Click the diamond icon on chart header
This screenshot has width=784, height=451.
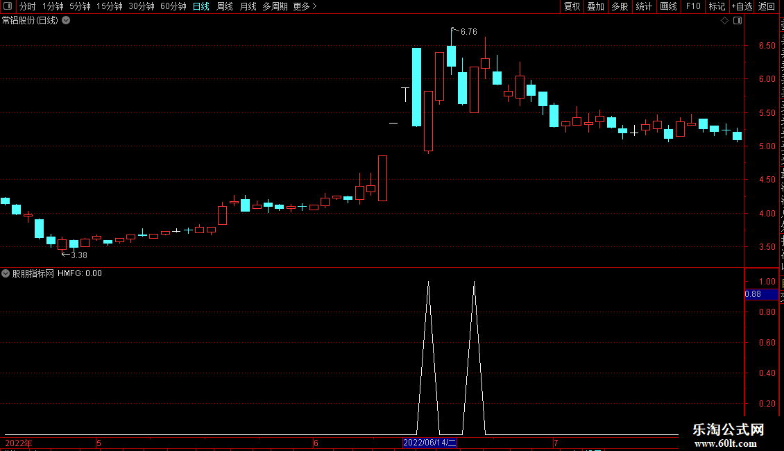coord(724,21)
